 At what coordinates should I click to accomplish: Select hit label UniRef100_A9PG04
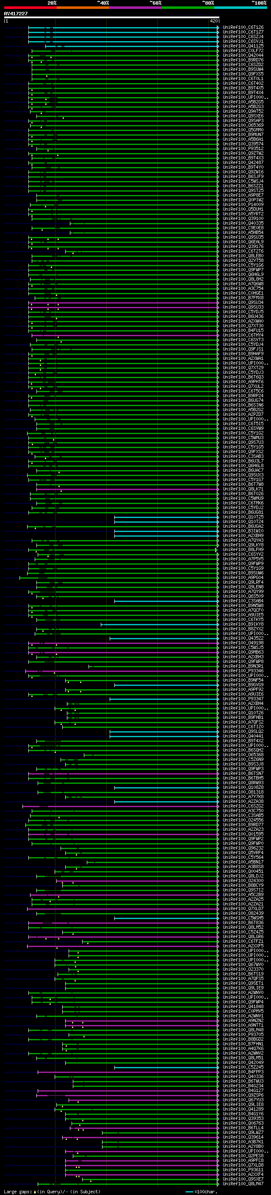pyautogui.click(x=243, y=577)
